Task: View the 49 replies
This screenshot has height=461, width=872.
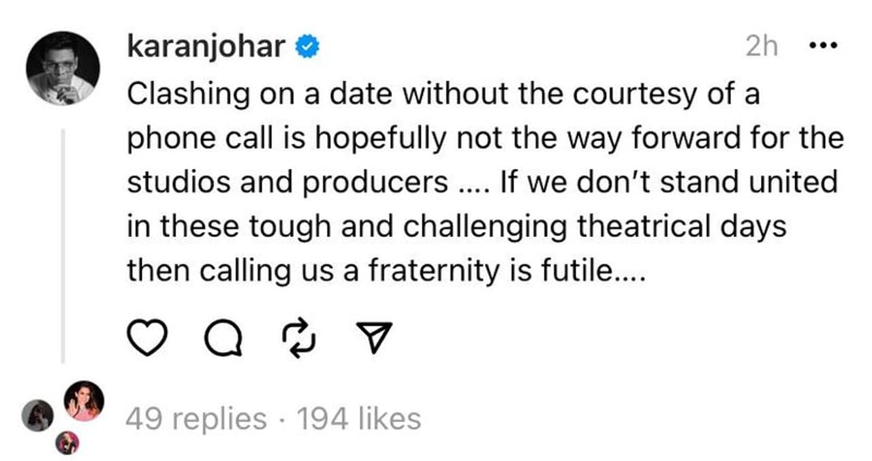Action: tap(196, 419)
